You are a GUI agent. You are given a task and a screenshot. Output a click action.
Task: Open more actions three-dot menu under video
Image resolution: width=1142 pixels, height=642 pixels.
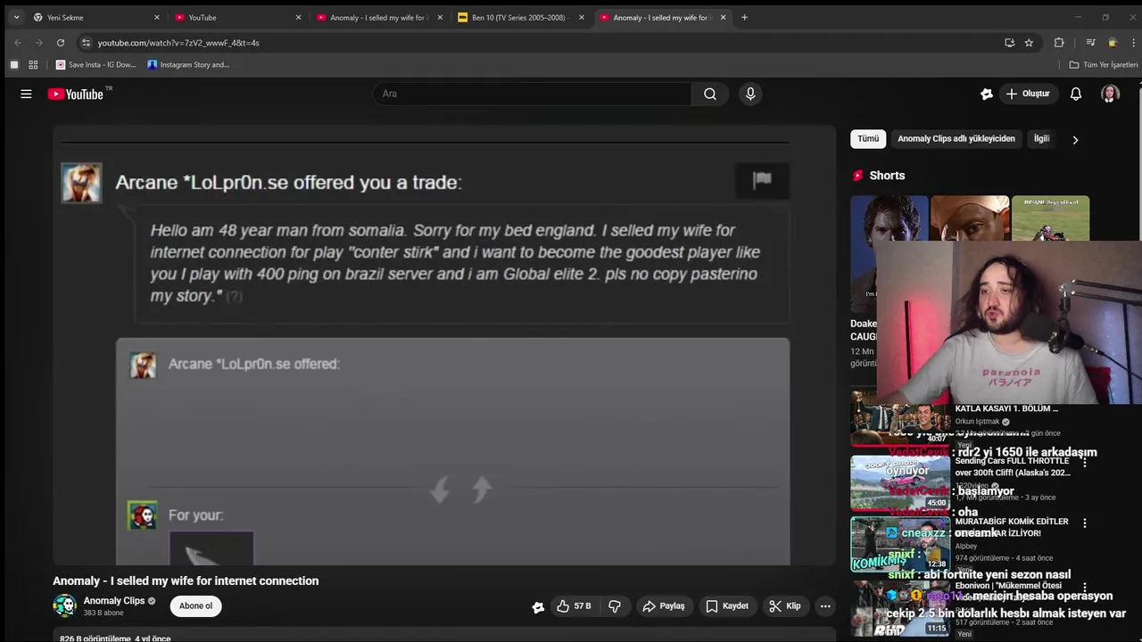pyautogui.click(x=825, y=605)
